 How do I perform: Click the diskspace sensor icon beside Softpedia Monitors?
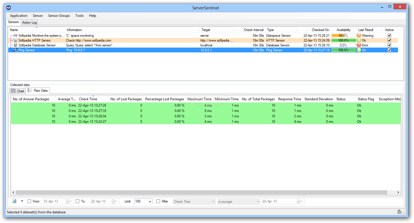[x=15, y=36]
